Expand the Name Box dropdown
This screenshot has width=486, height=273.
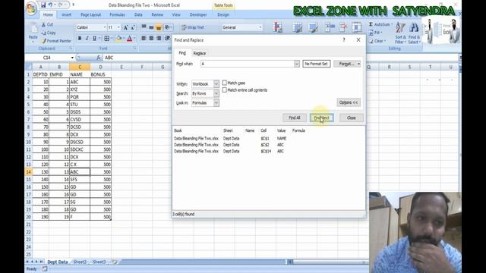pyautogui.click(x=72, y=58)
